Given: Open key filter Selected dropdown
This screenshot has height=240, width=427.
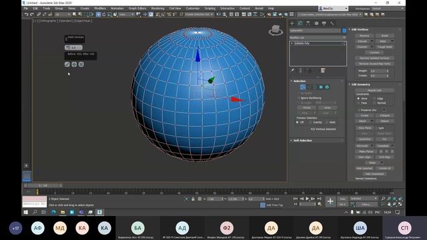Looking at the screenshot, I should coord(364,199).
